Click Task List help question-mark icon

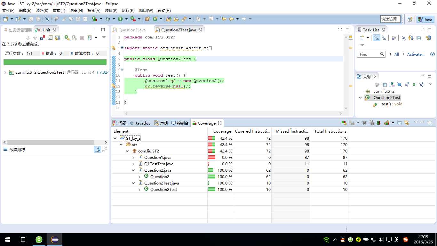433,54
